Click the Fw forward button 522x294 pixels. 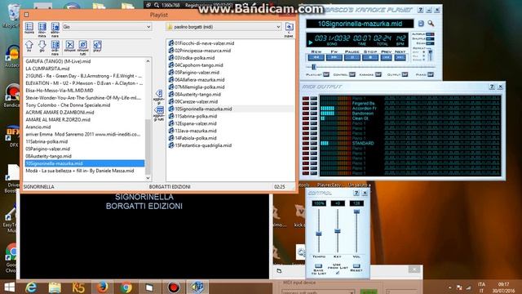pyautogui.click(x=334, y=57)
